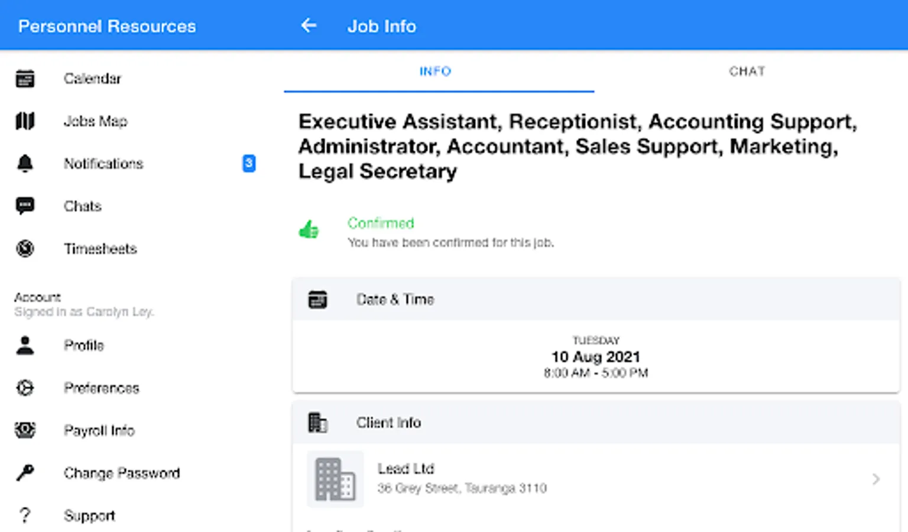Viewport: 908px width, 532px height.
Task: Click the notifications count badge
Action: tap(249, 163)
